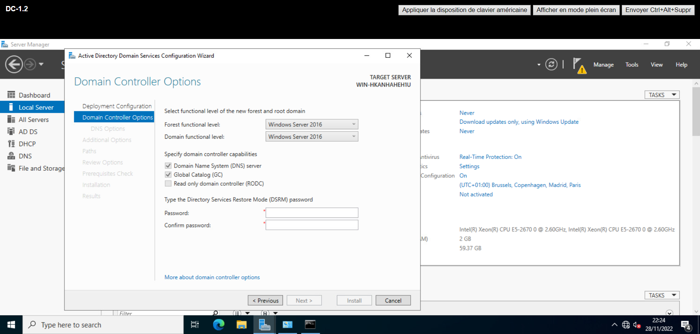Open the lower TASKS dropdown
Screen dimensions: 700x334
[x=662, y=295]
